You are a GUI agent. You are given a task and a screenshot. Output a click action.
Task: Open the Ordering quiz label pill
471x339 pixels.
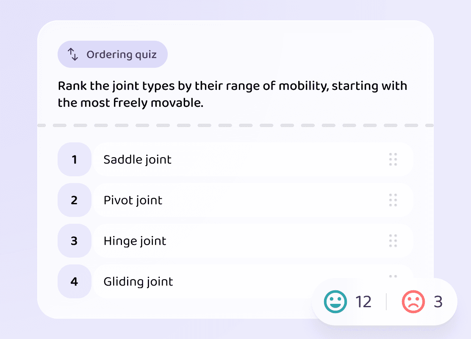pyautogui.click(x=113, y=54)
